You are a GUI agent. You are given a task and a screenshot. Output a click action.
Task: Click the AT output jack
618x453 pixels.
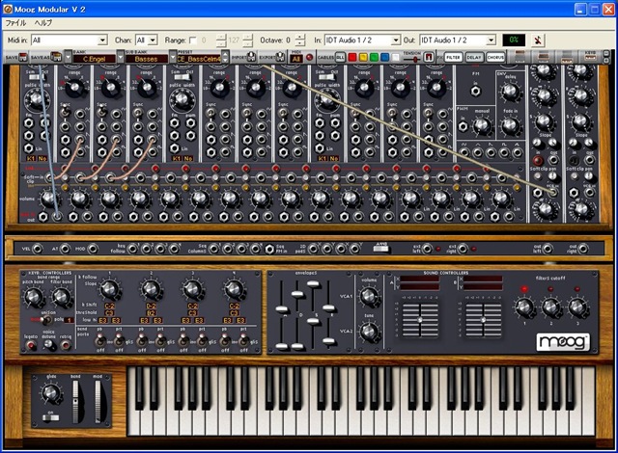[x=65, y=249]
